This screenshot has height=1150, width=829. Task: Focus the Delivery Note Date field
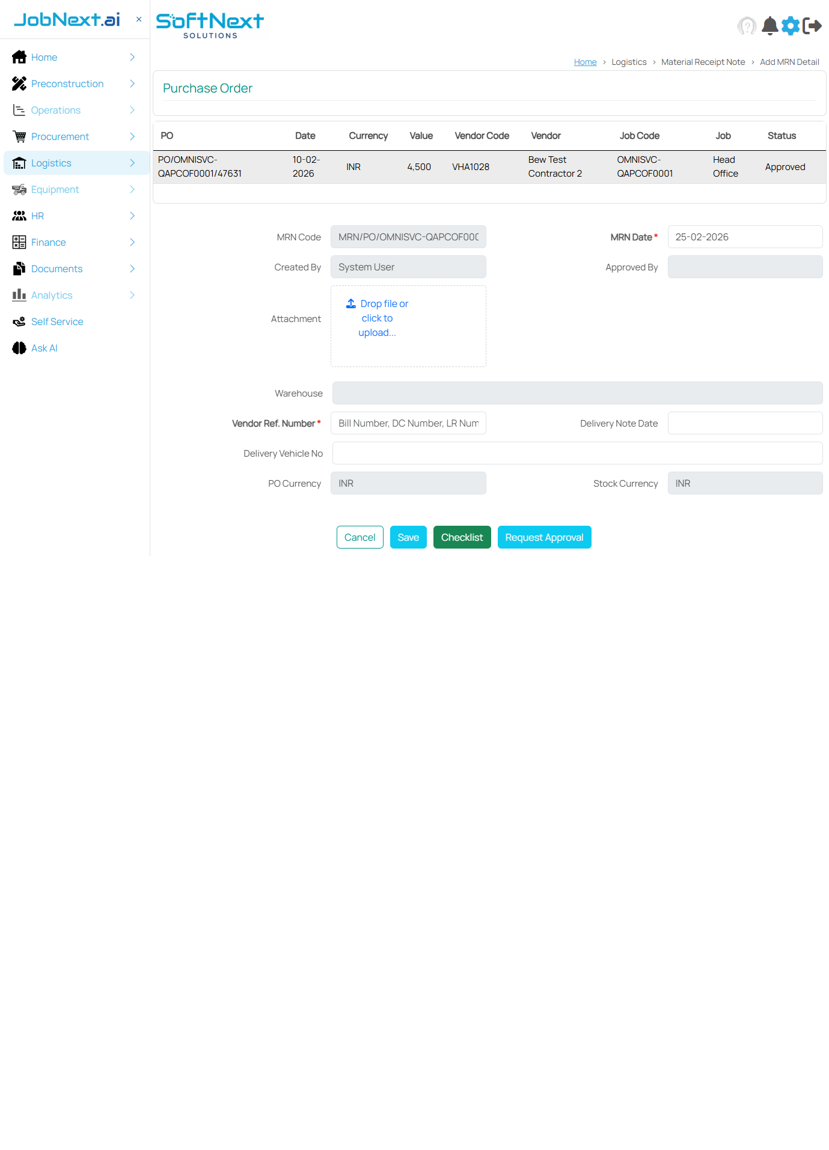coord(745,423)
